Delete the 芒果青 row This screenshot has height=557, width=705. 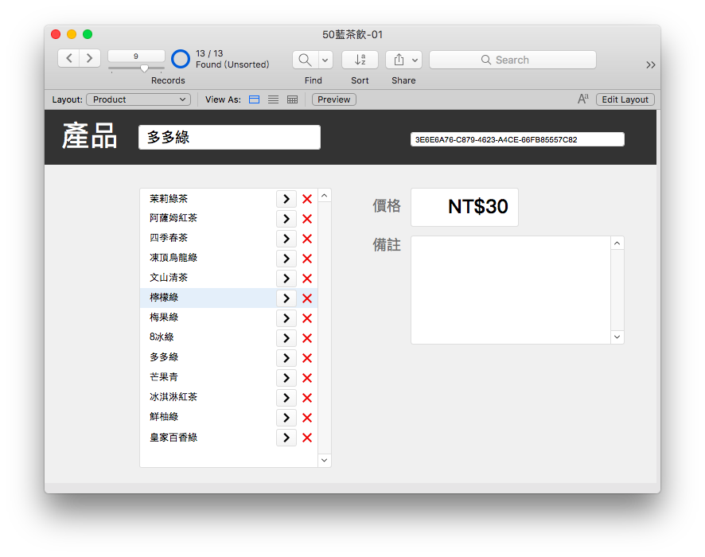(307, 378)
